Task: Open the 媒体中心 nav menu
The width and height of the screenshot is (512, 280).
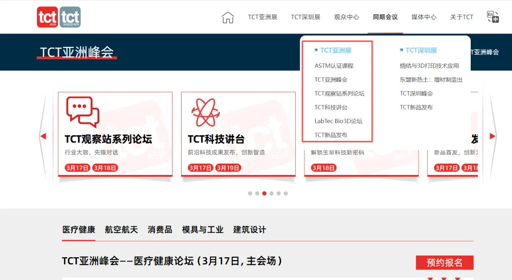Action: click(424, 17)
